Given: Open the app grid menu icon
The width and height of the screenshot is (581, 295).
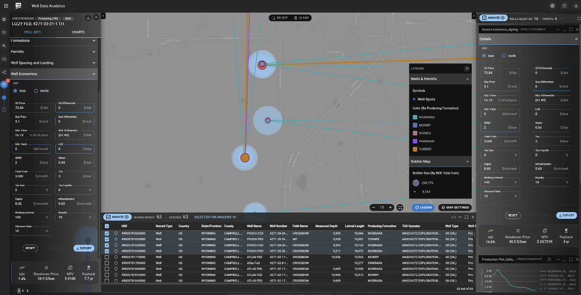Looking at the screenshot, I should point(6,6).
